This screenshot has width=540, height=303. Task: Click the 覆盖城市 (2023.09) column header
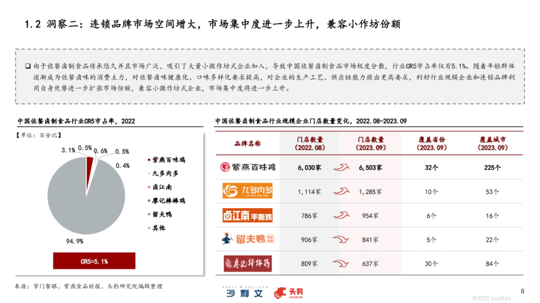(492, 143)
